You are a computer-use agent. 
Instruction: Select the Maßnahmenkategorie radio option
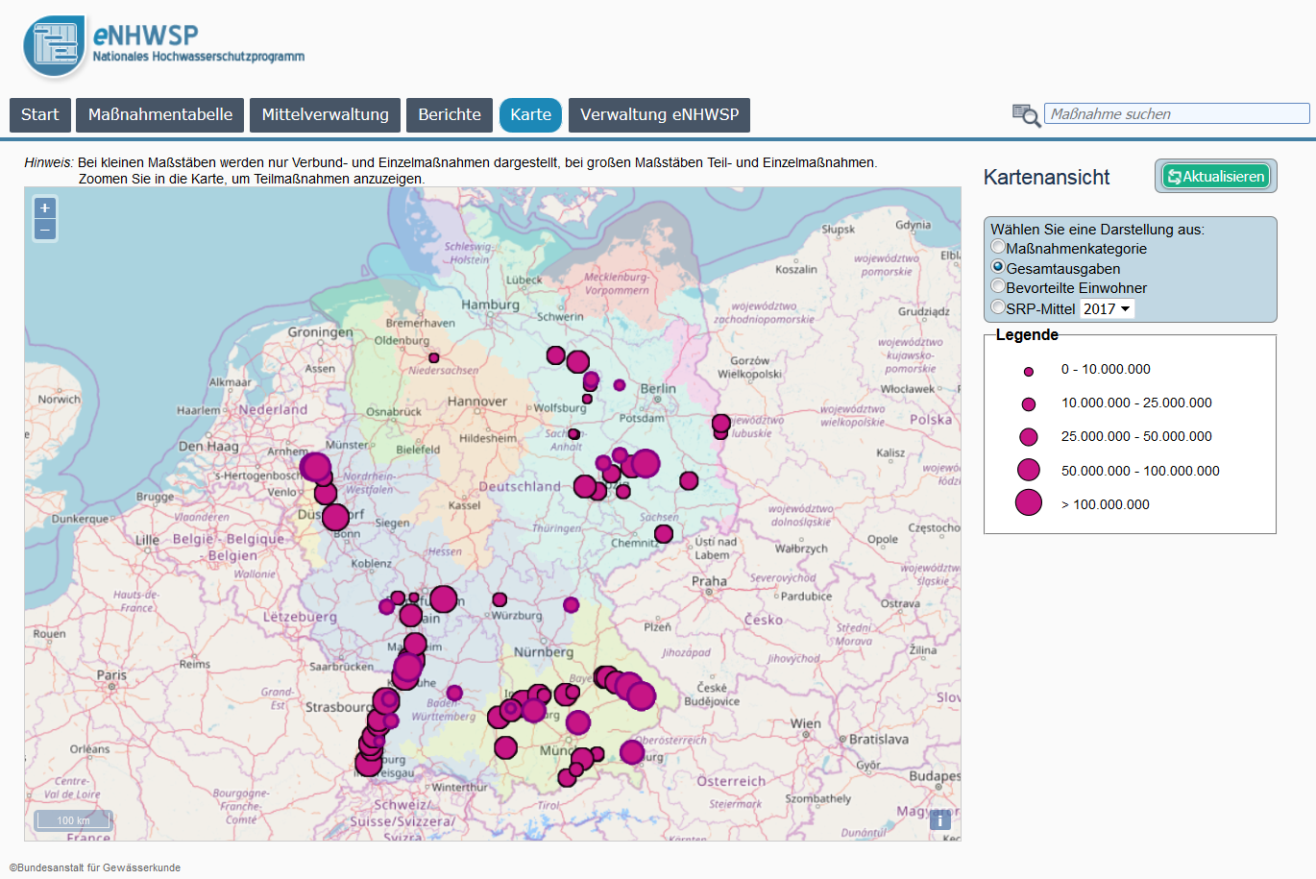(998, 247)
